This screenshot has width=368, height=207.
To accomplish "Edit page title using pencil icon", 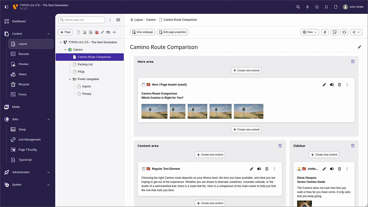I will point(359,47).
